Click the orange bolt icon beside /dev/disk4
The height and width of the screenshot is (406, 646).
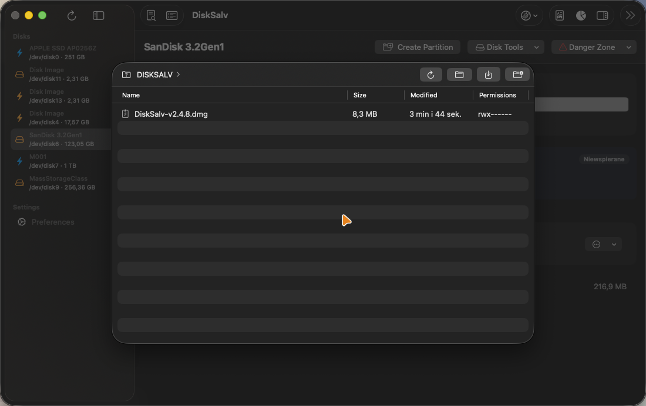click(19, 118)
